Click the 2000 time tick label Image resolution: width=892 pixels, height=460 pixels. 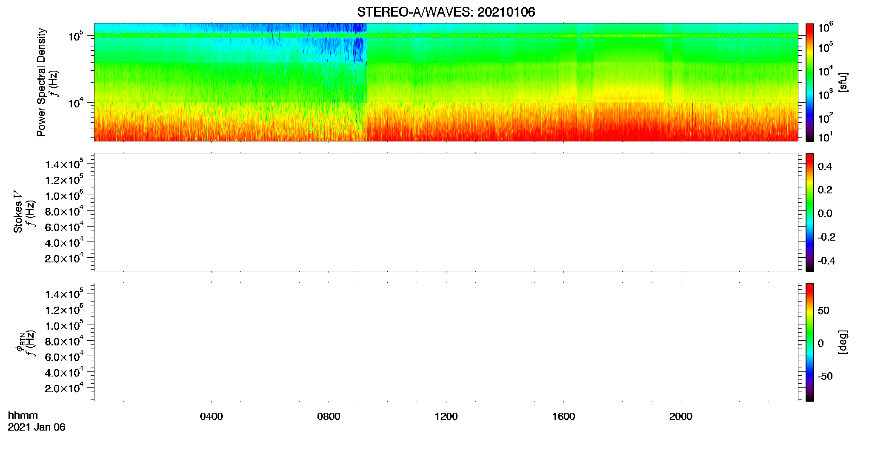pos(680,417)
